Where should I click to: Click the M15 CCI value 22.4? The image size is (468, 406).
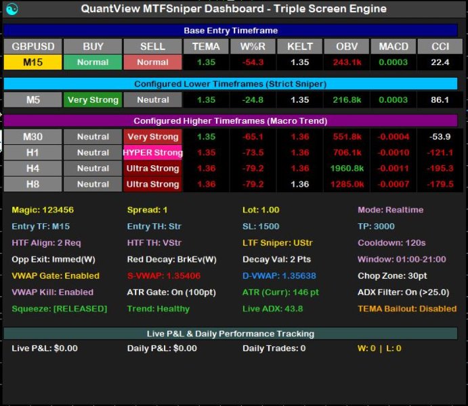[x=440, y=62]
